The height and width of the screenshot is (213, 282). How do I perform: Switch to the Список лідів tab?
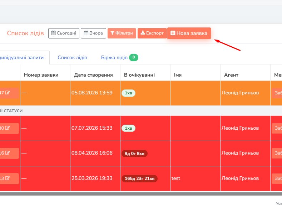point(72,58)
